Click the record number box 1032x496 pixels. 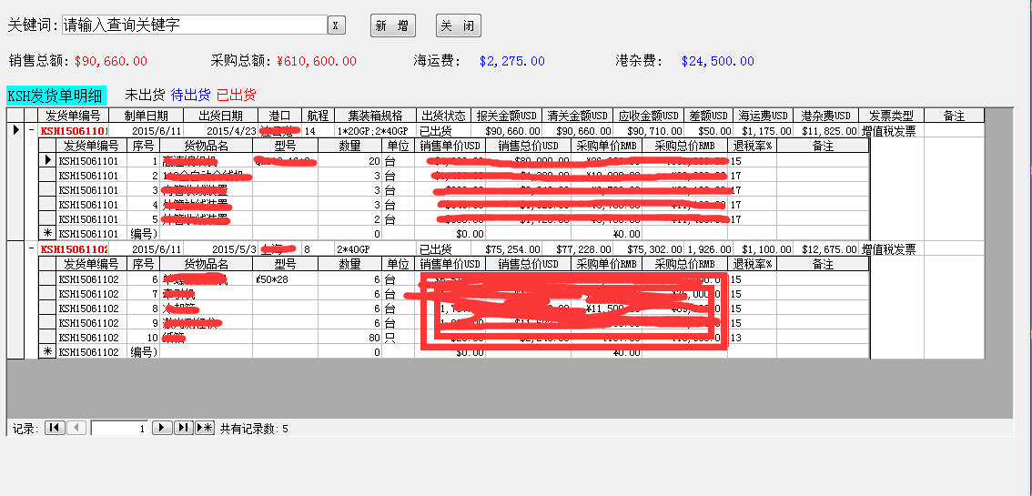[x=118, y=428]
